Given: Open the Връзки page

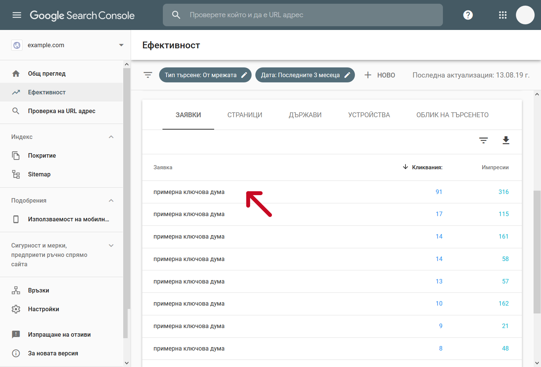Looking at the screenshot, I should (61, 291).
